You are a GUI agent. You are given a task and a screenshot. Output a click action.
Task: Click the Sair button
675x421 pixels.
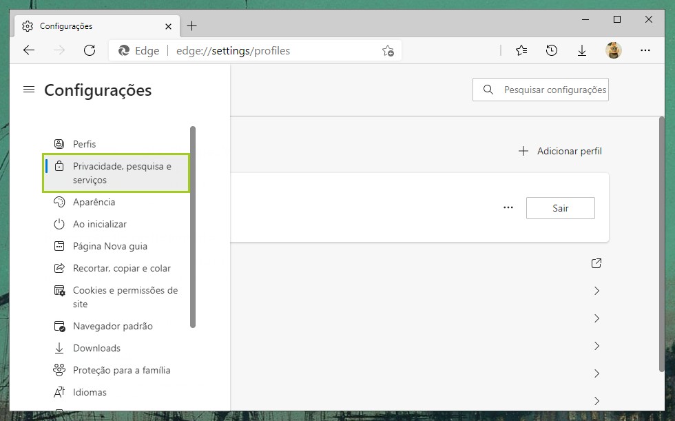point(560,208)
